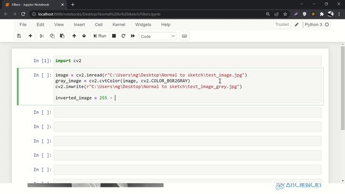The width and height of the screenshot is (345, 194).
Task: Click the image = cv2.imread code line
Action: (151, 75)
